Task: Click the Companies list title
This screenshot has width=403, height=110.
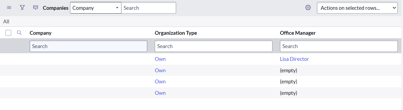Action: coord(56,8)
